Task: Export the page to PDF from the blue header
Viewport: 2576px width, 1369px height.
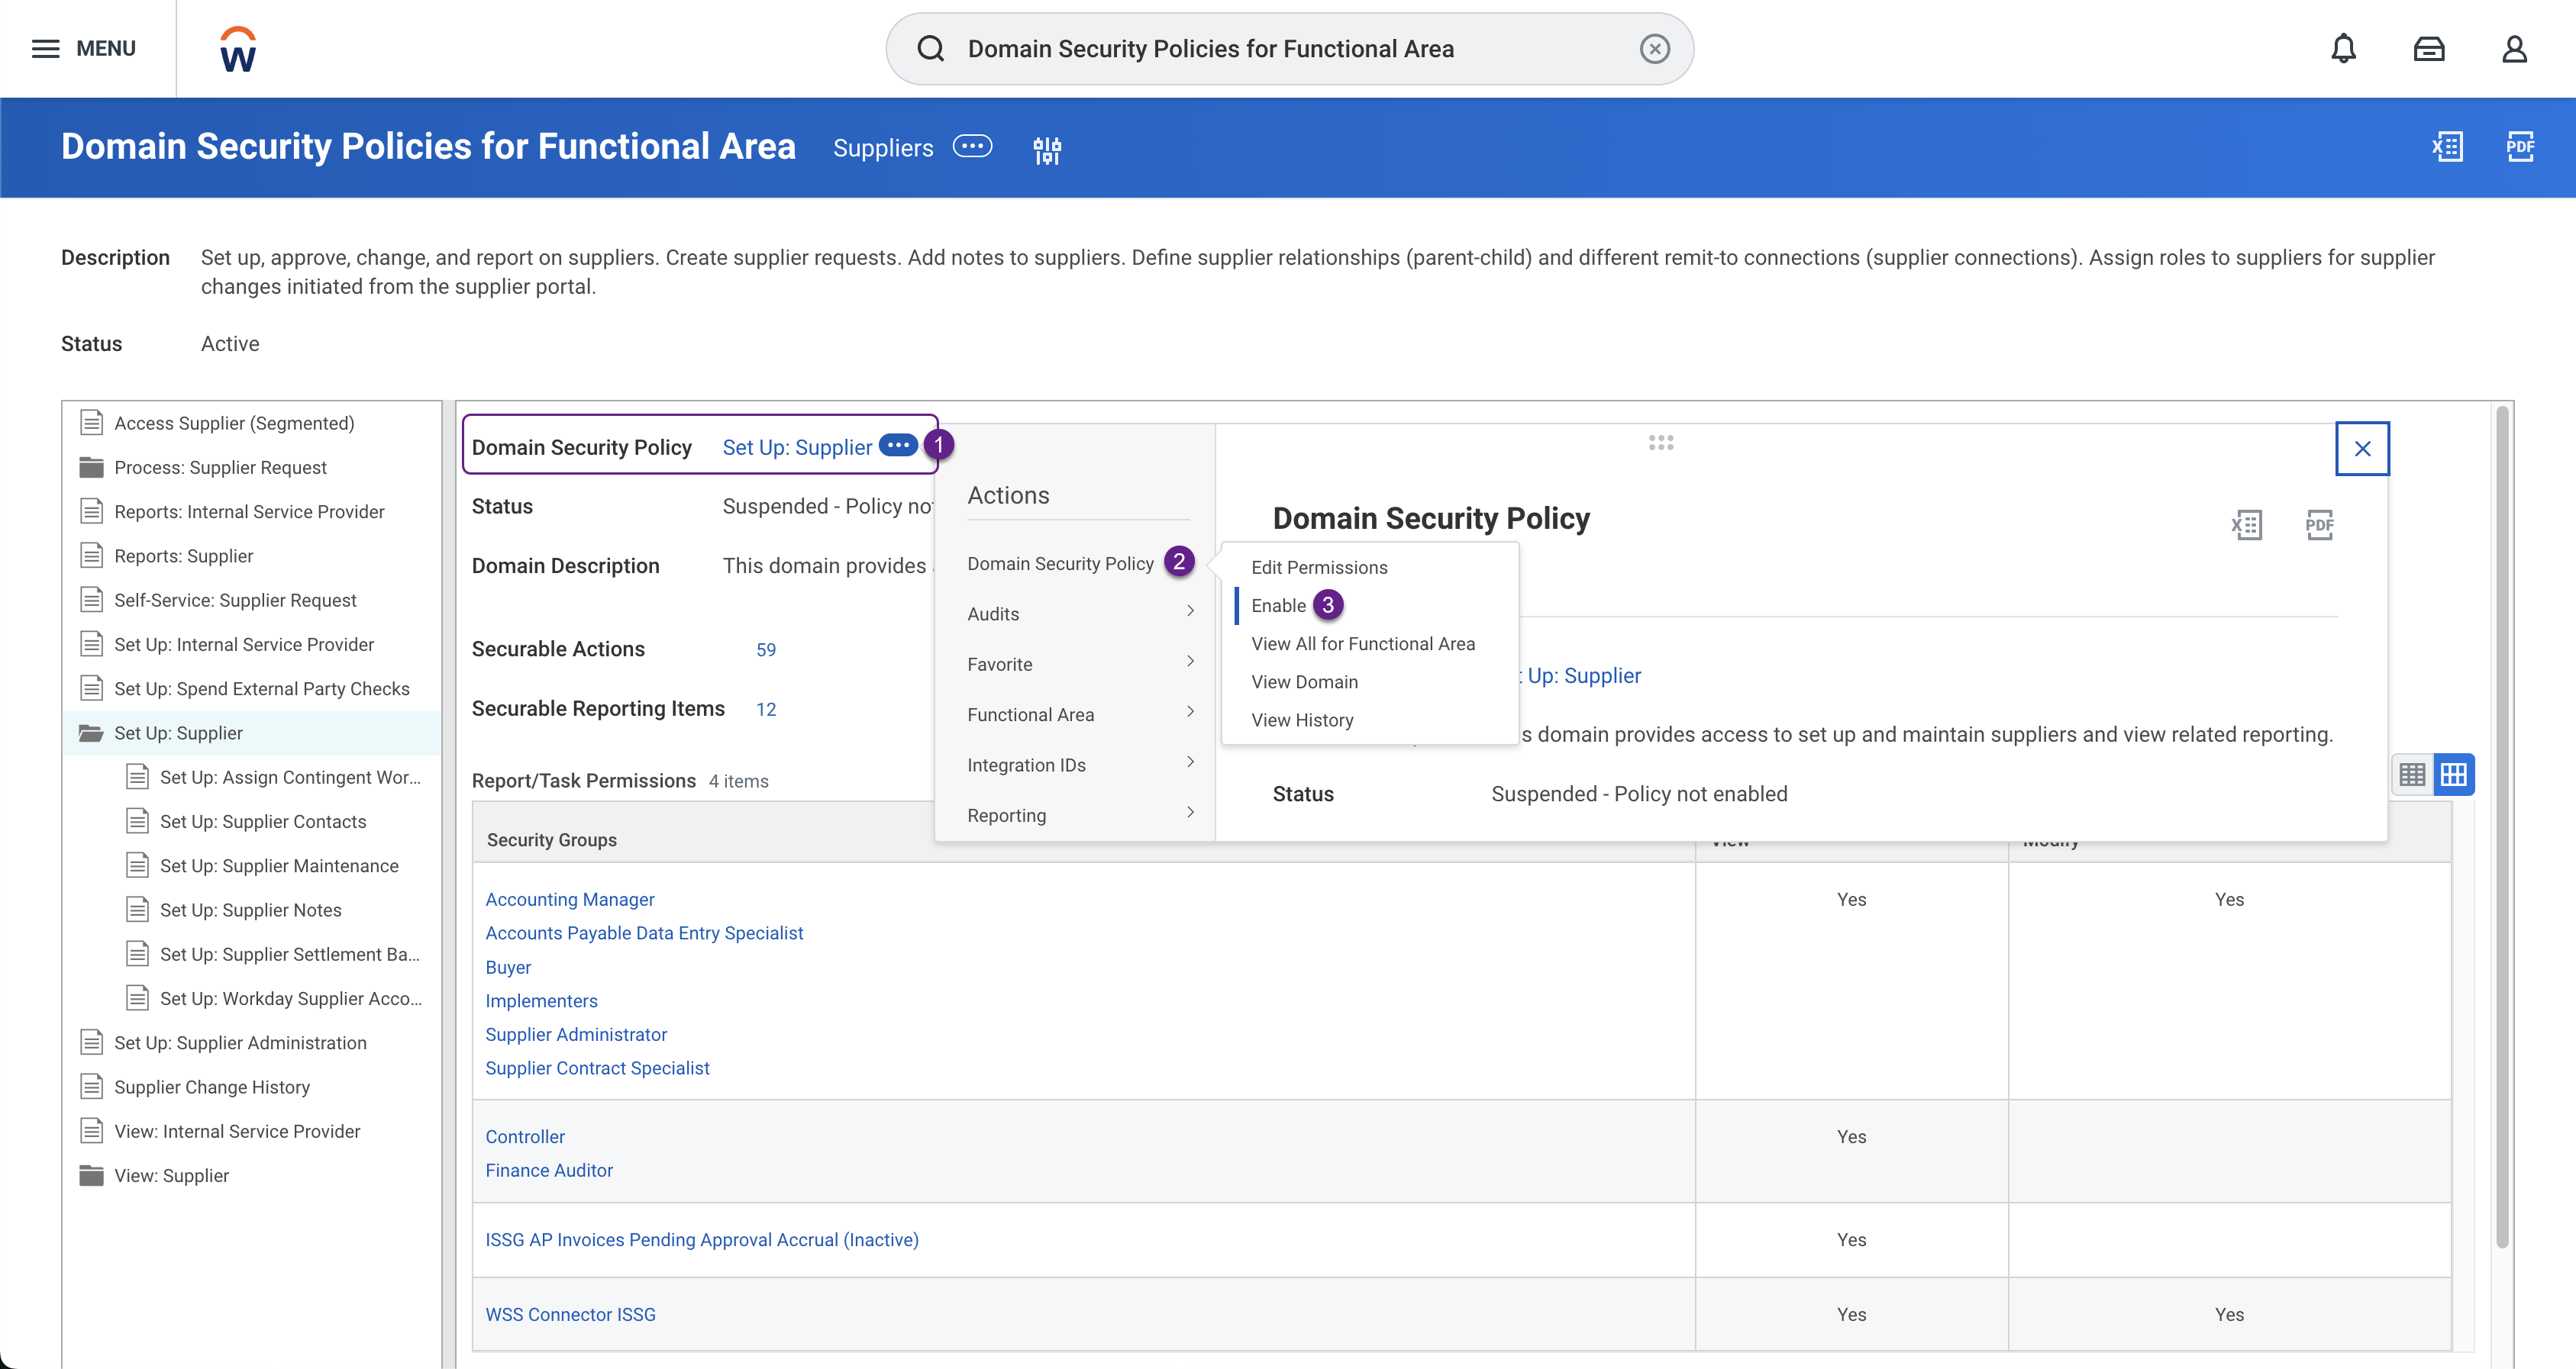Action: tap(2520, 147)
